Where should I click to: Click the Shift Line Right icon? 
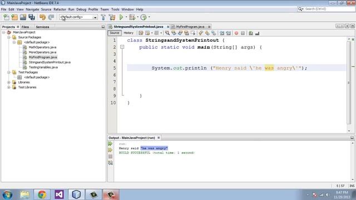(x=228, y=33)
